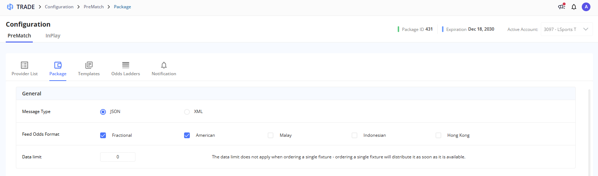Open the Odds Ladders section icon

(x=126, y=65)
